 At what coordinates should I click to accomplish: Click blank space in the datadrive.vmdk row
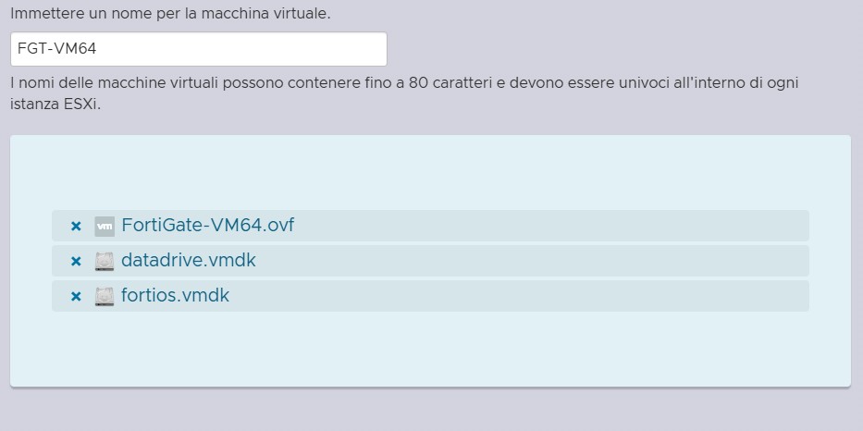555,261
